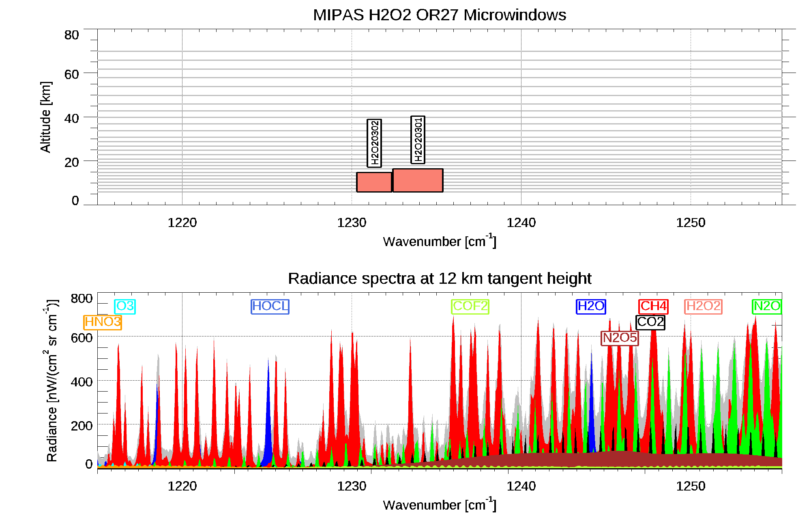Click the black CO2 legend box
Screen dimensions: 811x527
click(650, 322)
